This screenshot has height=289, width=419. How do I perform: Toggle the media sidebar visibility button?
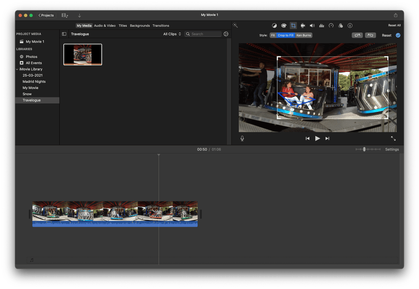click(64, 34)
